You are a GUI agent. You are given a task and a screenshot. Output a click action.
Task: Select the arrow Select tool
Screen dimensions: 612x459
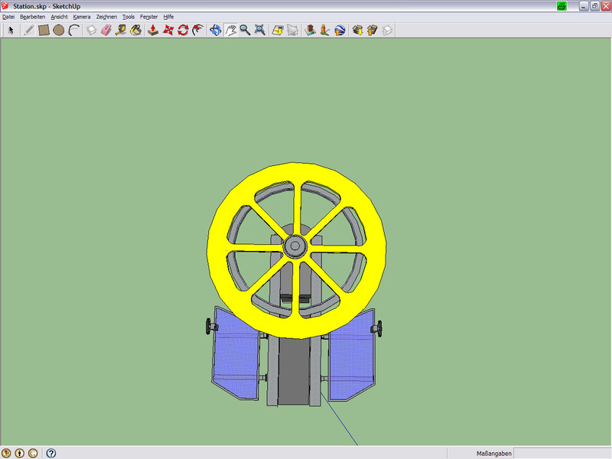click(11, 30)
